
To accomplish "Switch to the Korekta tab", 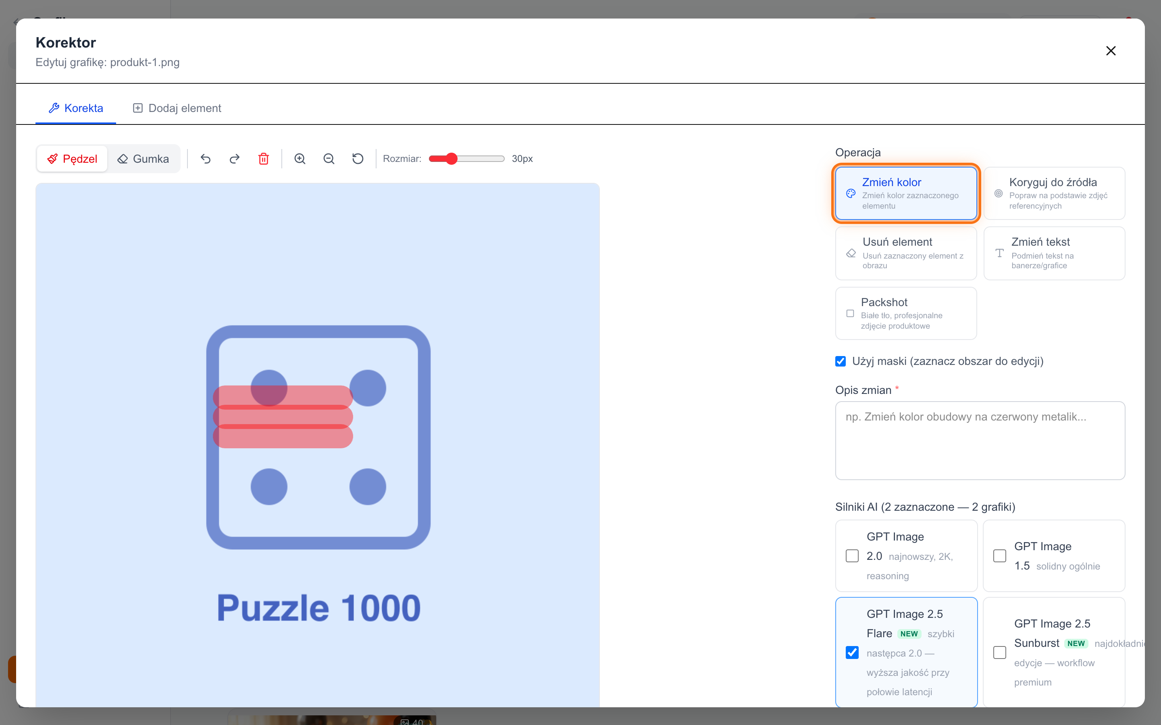I will [x=76, y=108].
